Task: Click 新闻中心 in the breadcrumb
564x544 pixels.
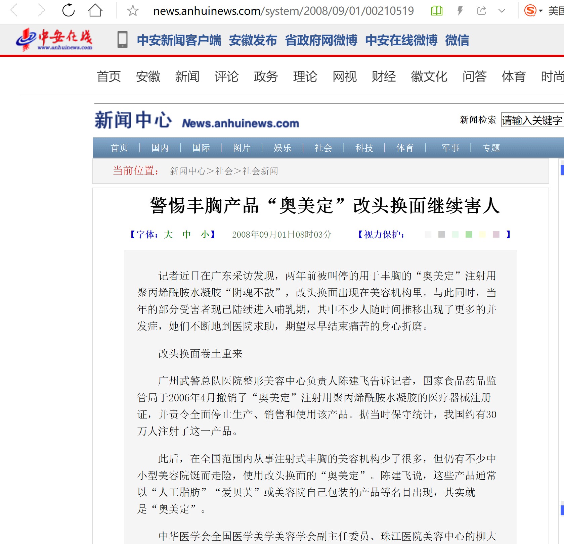Action: pos(188,171)
